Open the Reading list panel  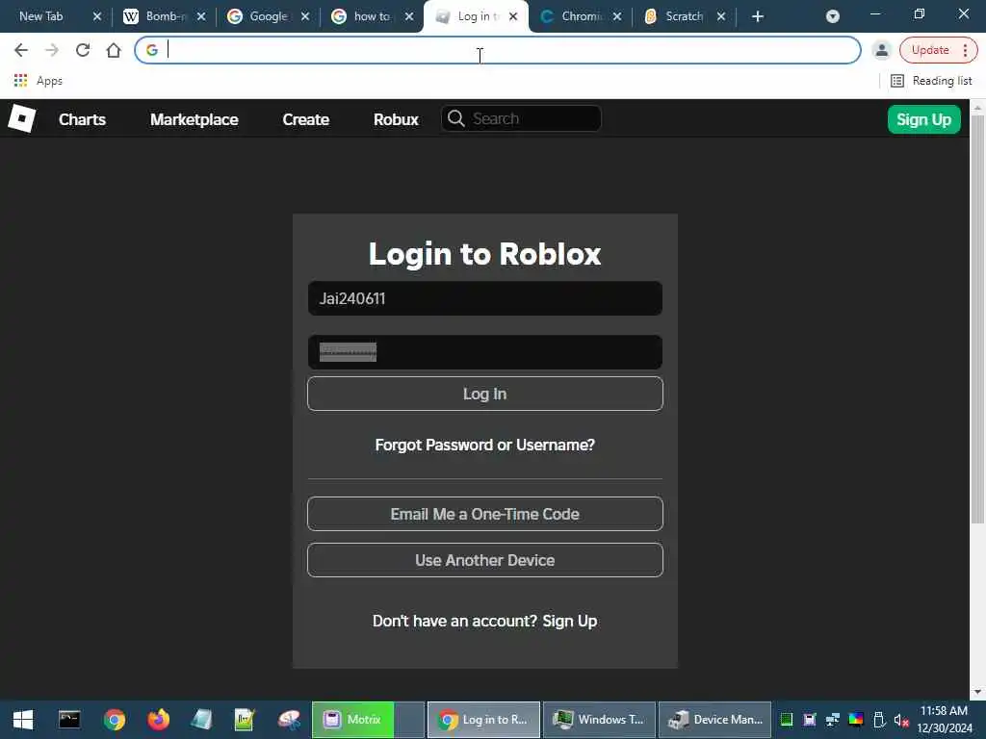pos(931,81)
